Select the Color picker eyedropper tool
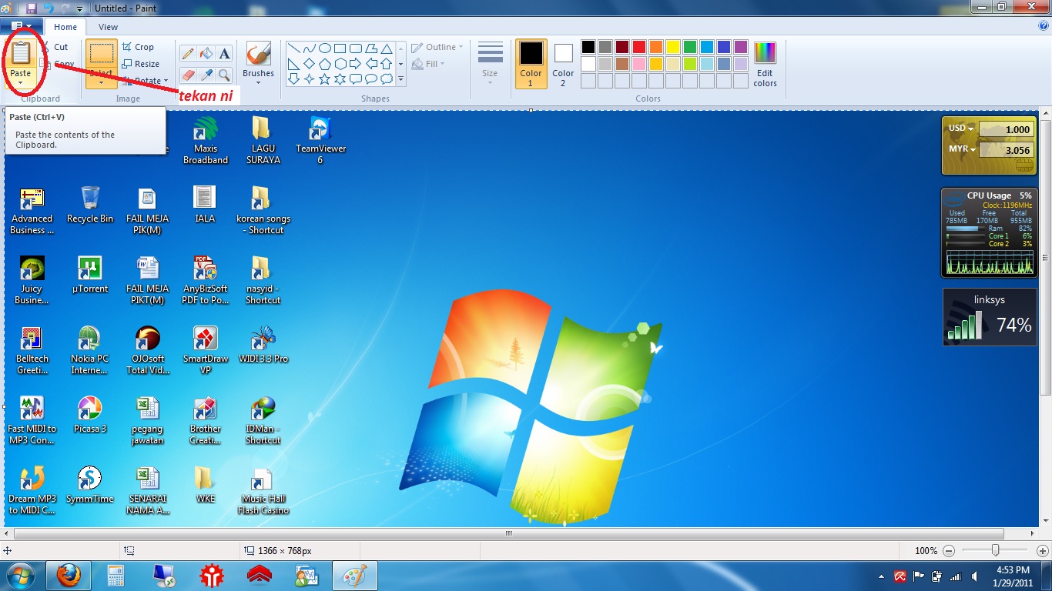 pos(206,75)
